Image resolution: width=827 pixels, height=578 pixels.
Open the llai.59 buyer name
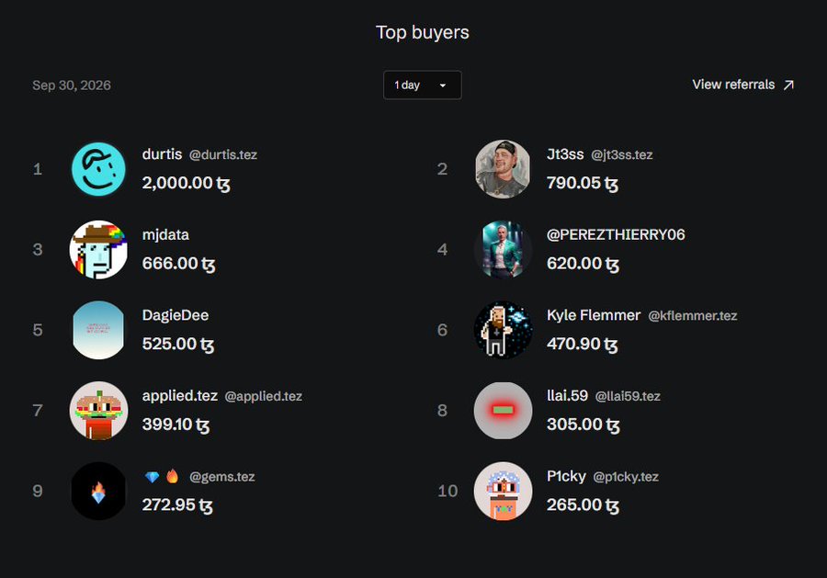[568, 395]
